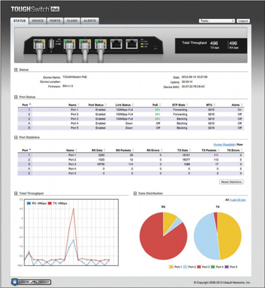Click the empty port 4 jack on switch image
The width and height of the screenshot is (265, 288).
click(116, 44)
